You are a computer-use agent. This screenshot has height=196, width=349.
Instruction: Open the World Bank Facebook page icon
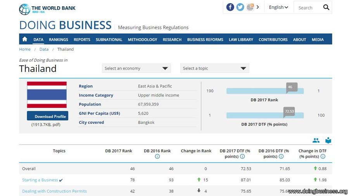230,7
